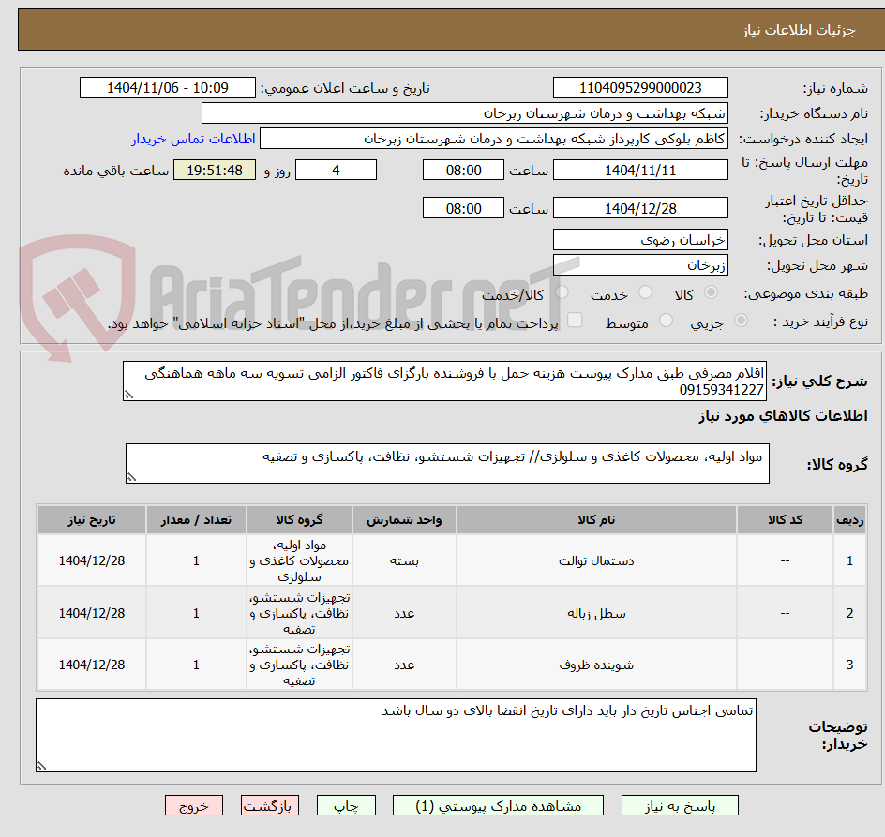Screen dimensions: 885x837
Task: Click the response deadline date 1404/11/11
Action: point(640,170)
